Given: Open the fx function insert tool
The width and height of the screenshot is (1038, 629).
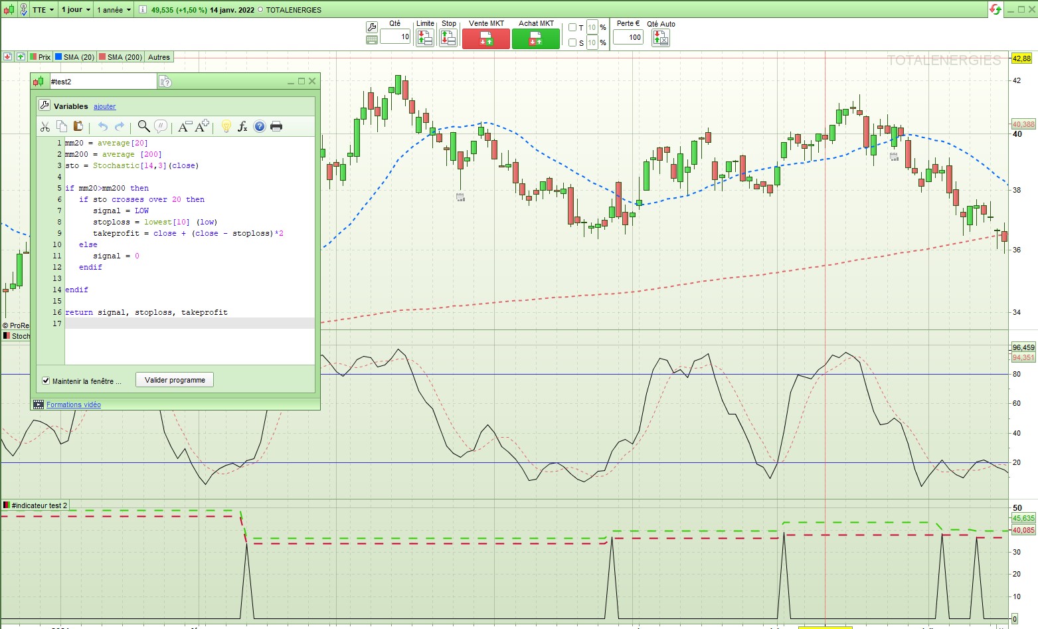Looking at the screenshot, I should (242, 126).
